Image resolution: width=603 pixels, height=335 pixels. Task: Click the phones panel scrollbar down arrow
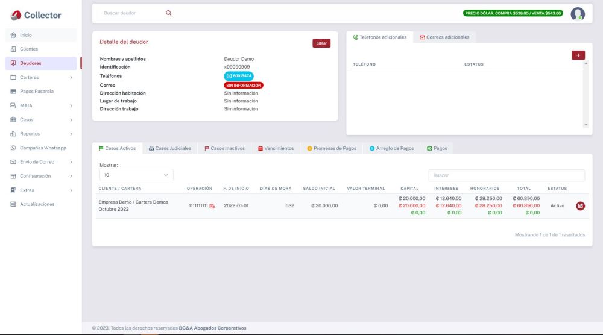[x=585, y=125]
